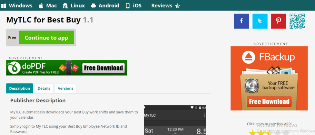This screenshot has height=135, width=315.
Task: Open the QR code image
Action: pos(297,21)
